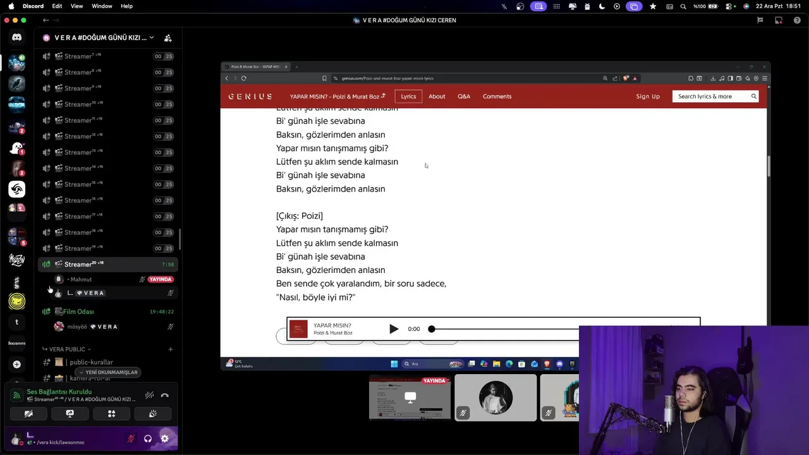Open the Edit menu in the menu bar
809x455 pixels.
[57, 6]
